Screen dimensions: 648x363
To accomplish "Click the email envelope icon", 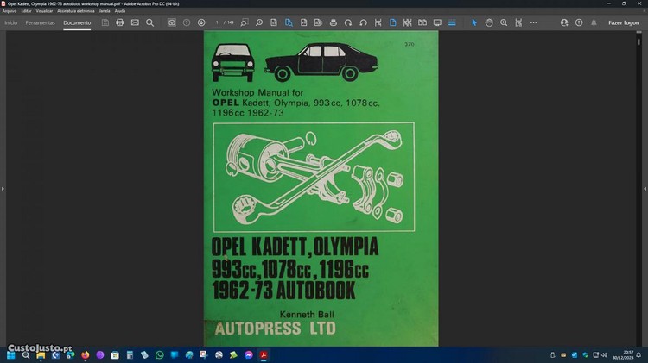I will coord(135,22).
